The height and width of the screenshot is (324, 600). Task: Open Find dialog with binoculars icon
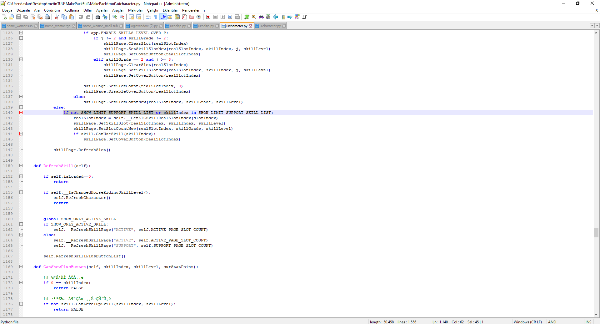pos(98,17)
